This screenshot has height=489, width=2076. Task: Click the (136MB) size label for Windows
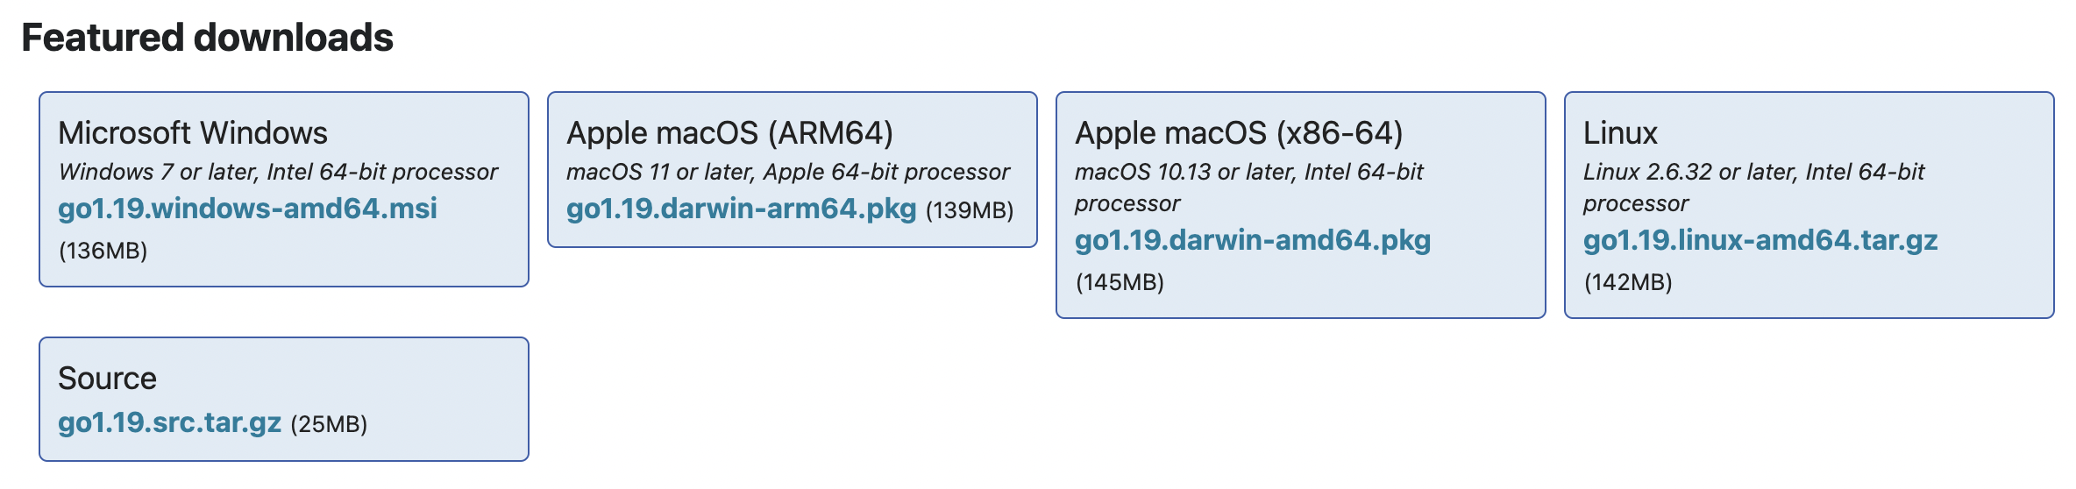(103, 252)
